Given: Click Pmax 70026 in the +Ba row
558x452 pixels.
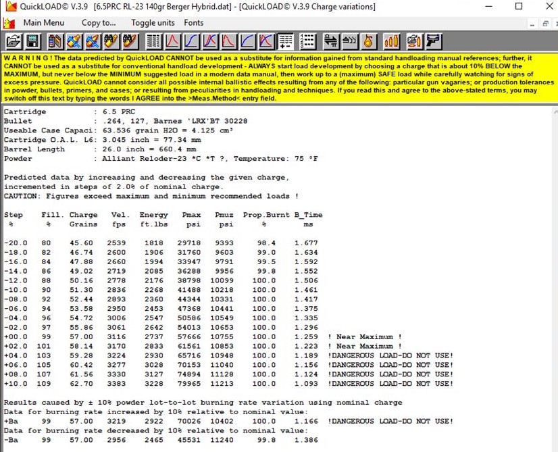Looking at the screenshot, I should [189, 421].
